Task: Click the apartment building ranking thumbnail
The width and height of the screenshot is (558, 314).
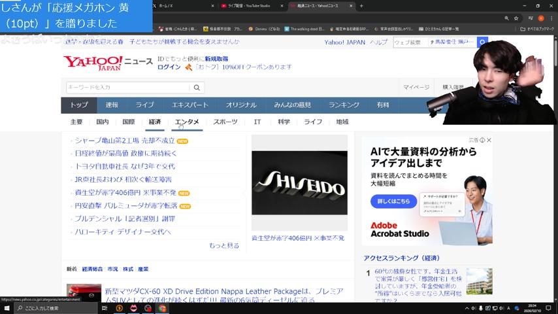Action: pyautogui.click(x=480, y=281)
